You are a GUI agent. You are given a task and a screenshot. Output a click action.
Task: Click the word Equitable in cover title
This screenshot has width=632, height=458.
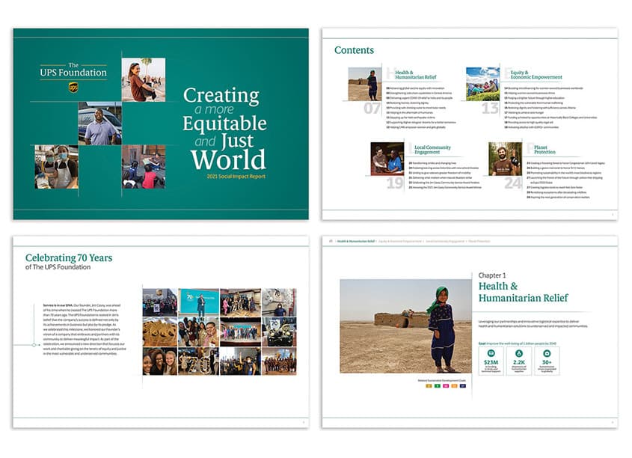click(224, 123)
